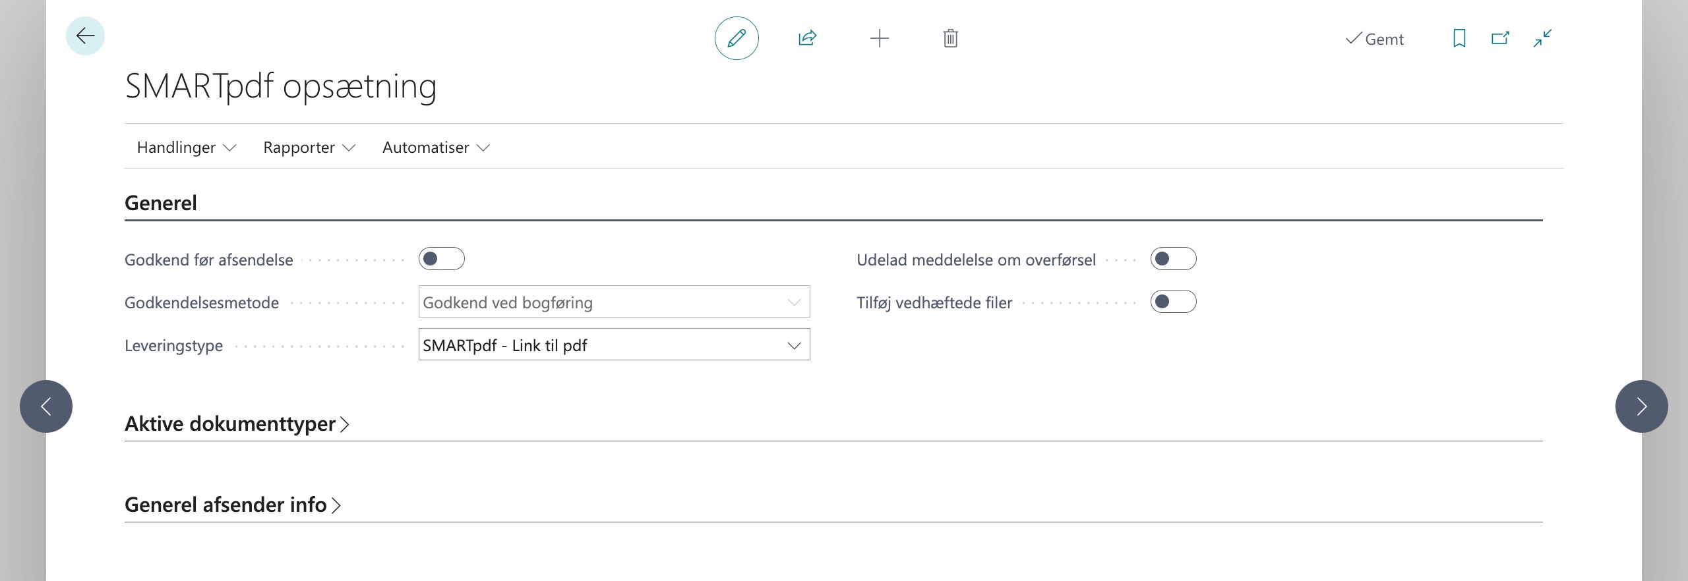Click the trash can delete icon
The width and height of the screenshot is (1688, 581).
(x=950, y=38)
